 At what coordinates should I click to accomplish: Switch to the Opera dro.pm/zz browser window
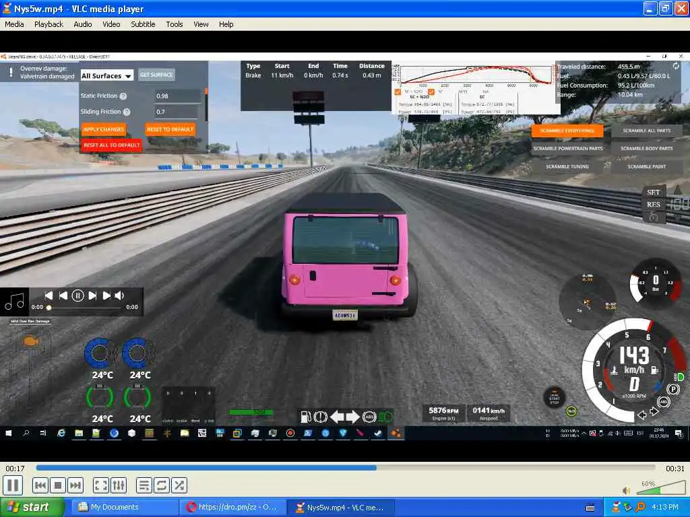pos(233,508)
